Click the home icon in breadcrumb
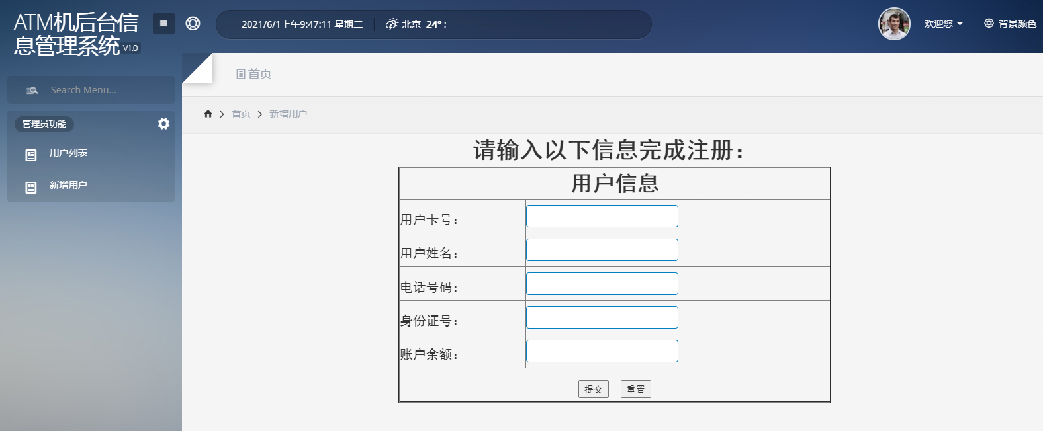The height and width of the screenshot is (431, 1043). pyautogui.click(x=208, y=114)
